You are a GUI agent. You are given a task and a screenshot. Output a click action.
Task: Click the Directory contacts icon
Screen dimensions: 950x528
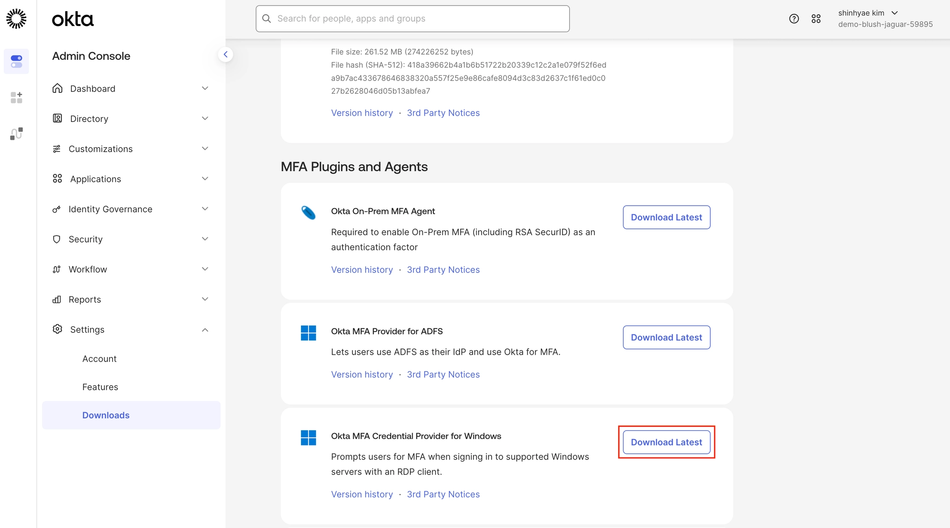pyautogui.click(x=58, y=119)
